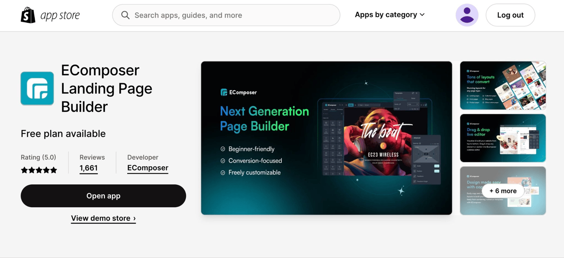Viewport: 564px width, 258px height.
Task: Click the Shopify bag logo icon
Action: [28, 15]
